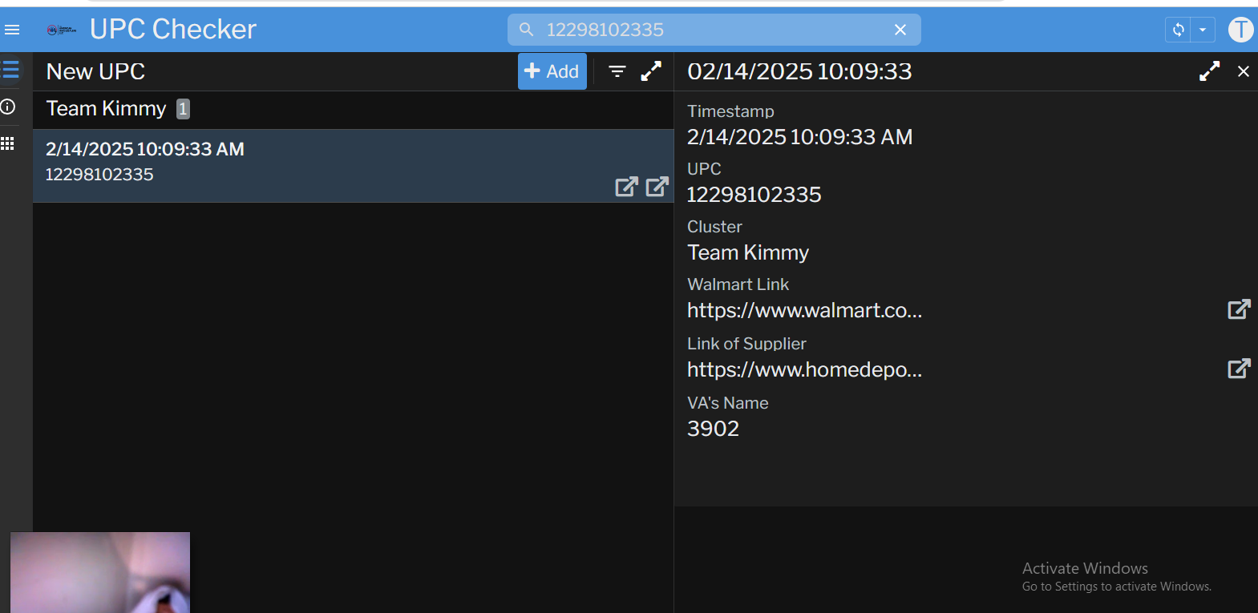Click the sync refresh icon
This screenshot has width=1258, height=613.
click(1178, 30)
